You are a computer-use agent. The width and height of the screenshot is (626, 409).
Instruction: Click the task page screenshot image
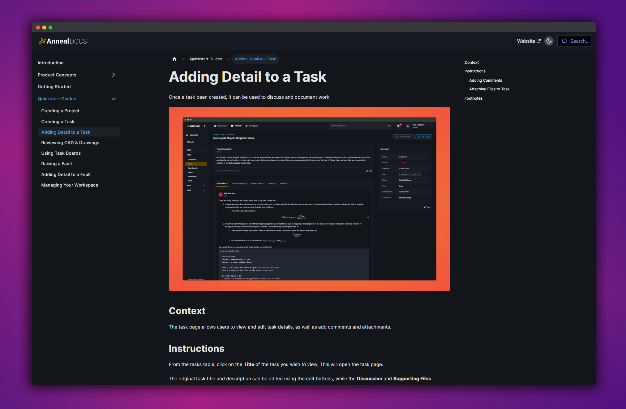[x=309, y=199]
